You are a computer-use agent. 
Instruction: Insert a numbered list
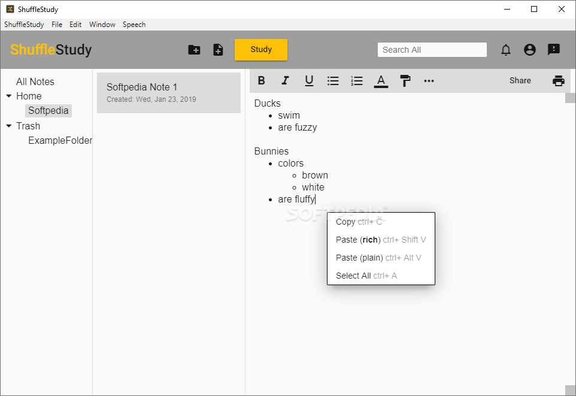[x=357, y=80]
